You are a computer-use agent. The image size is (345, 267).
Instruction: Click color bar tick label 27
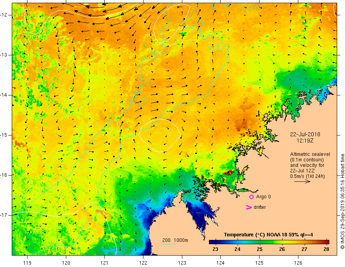pyautogui.click(x=304, y=249)
